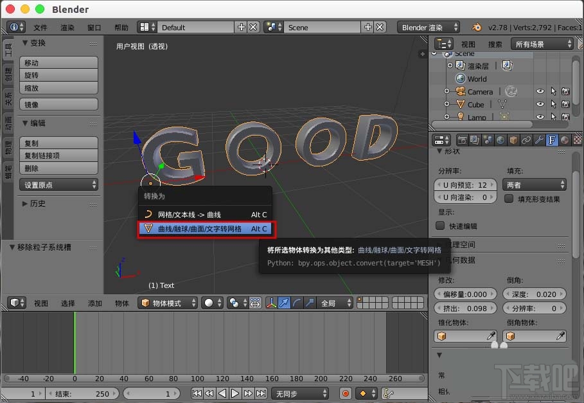Toggle the Camera eye visibility icon
This screenshot has height=403, width=584.
point(540,91)
